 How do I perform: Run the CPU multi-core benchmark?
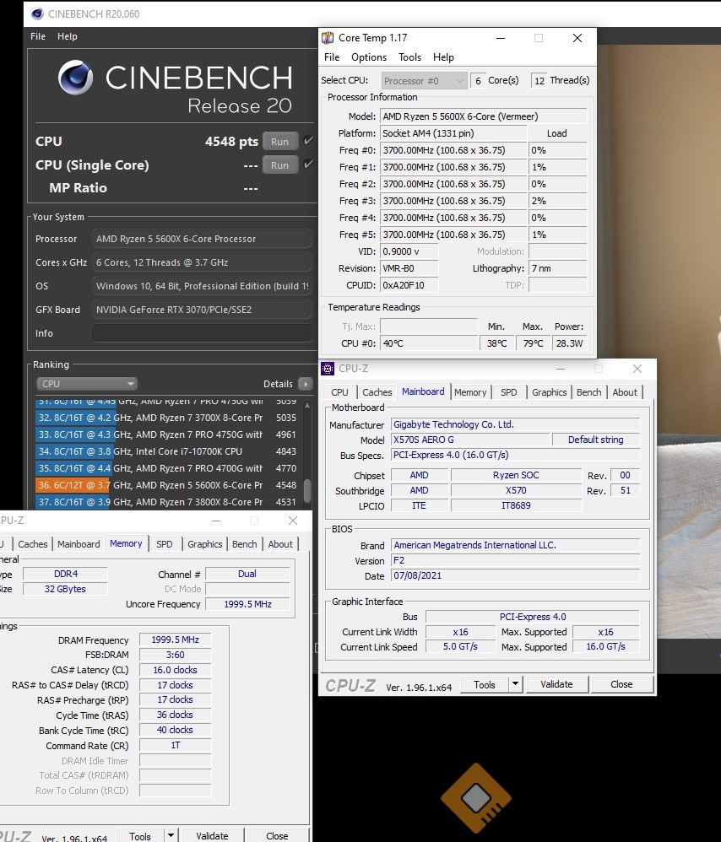(280, 142)
